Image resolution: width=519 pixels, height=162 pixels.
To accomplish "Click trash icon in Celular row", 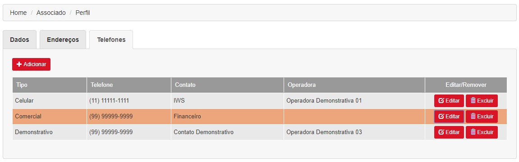I will pos(473,101).
